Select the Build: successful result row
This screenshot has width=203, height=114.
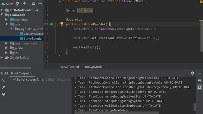coord(42,79)
